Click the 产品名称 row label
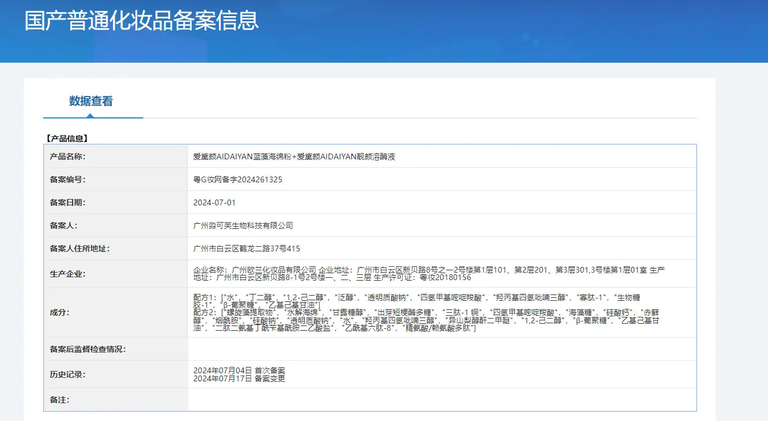Viewport: 768px width, 421px height. point(67,156)
